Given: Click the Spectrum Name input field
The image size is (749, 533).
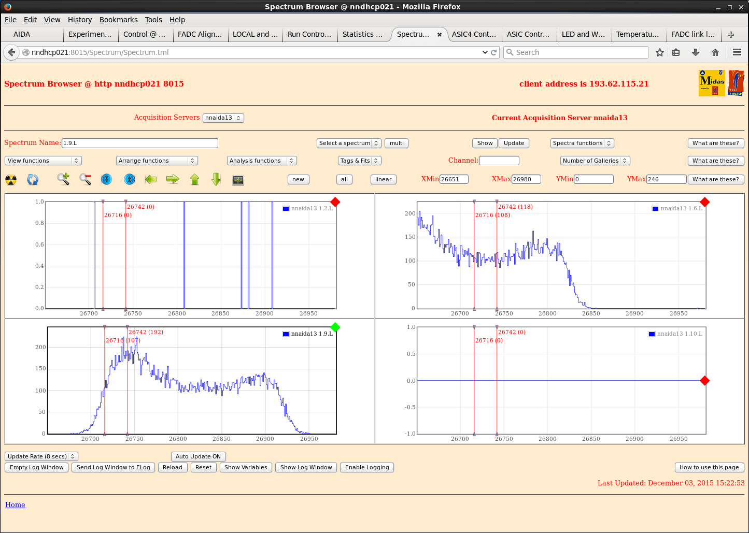Looking at the screenshot, I should 140,143.
